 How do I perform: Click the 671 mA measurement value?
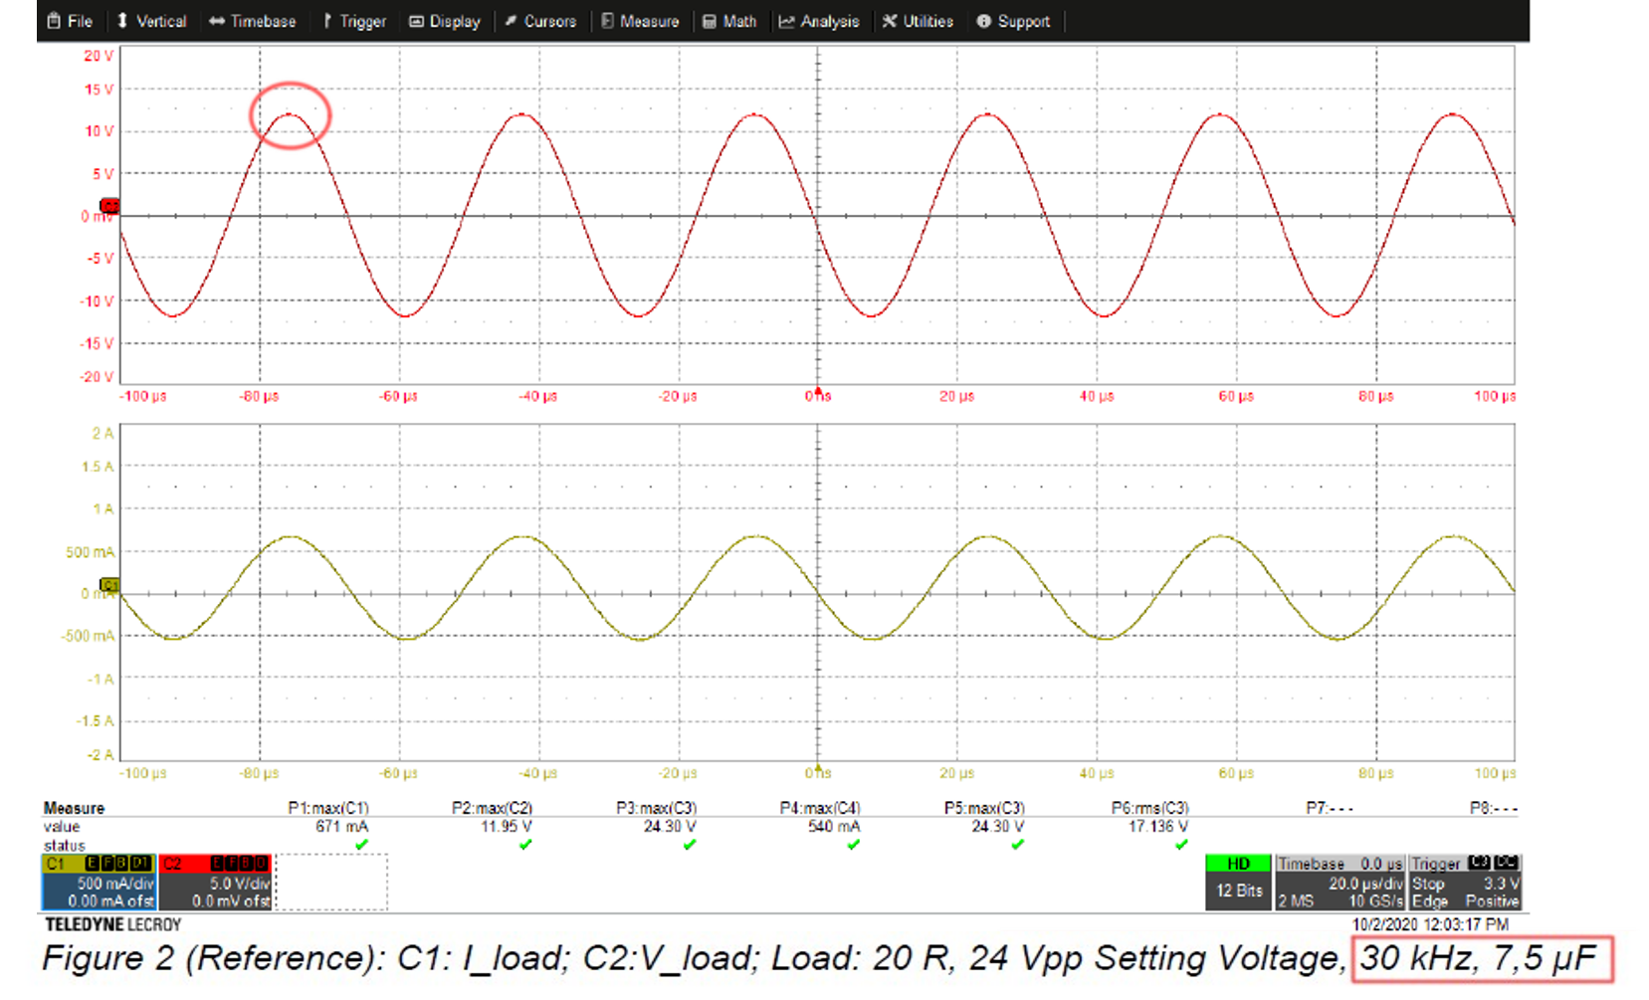[342, 827]
